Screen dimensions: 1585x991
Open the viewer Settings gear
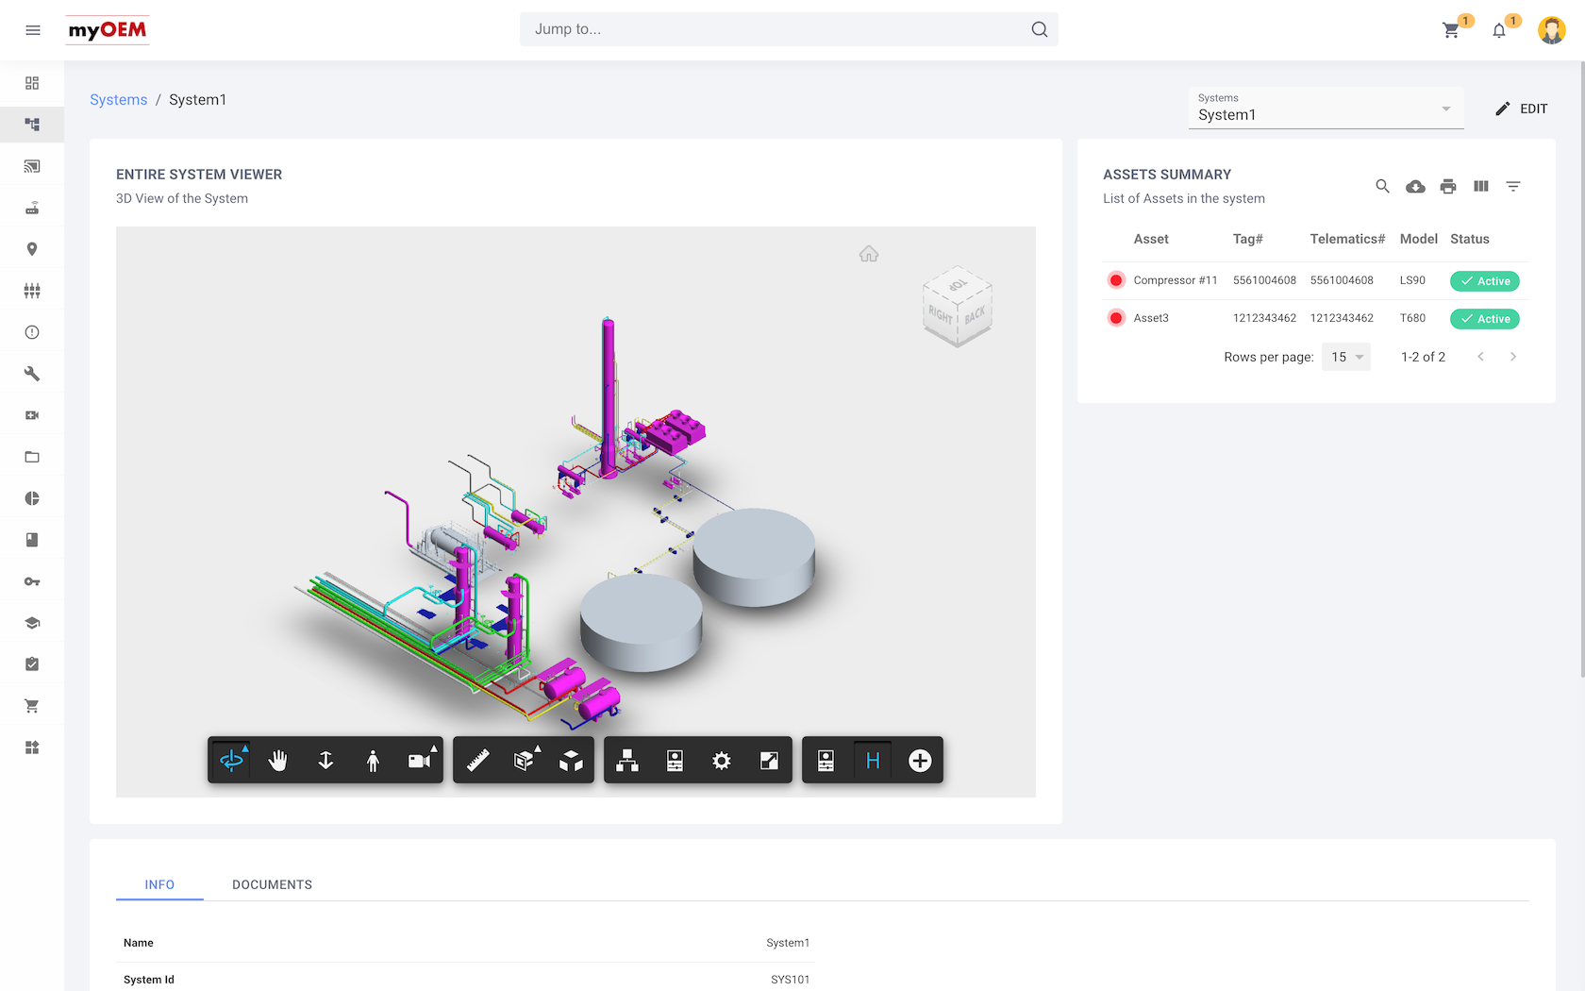coord(722,761)
